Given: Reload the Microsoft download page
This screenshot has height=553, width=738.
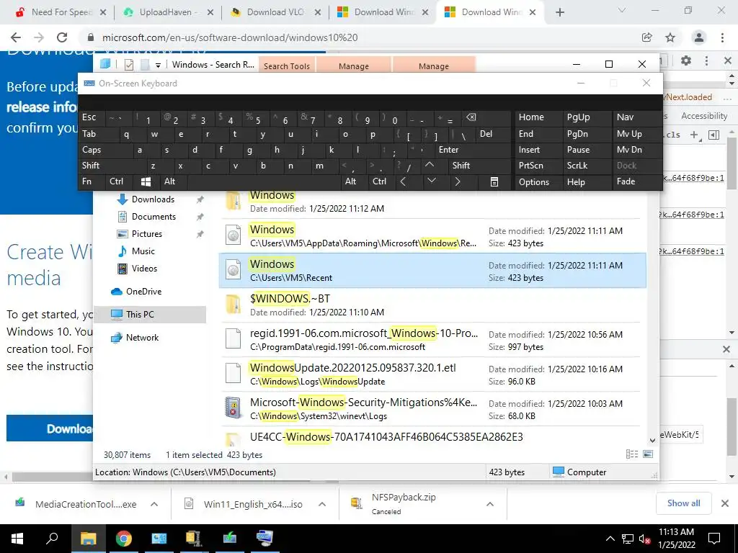Looking at the screenshot, I should click(x=62, y=37).
